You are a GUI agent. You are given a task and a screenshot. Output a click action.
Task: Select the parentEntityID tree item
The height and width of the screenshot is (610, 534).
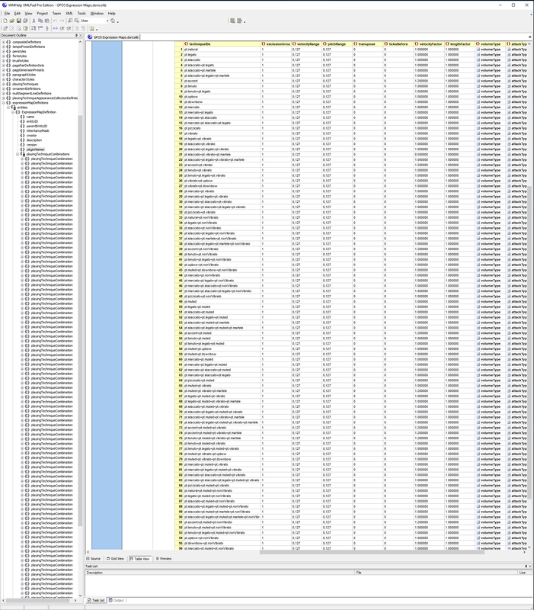coord(37,126)
